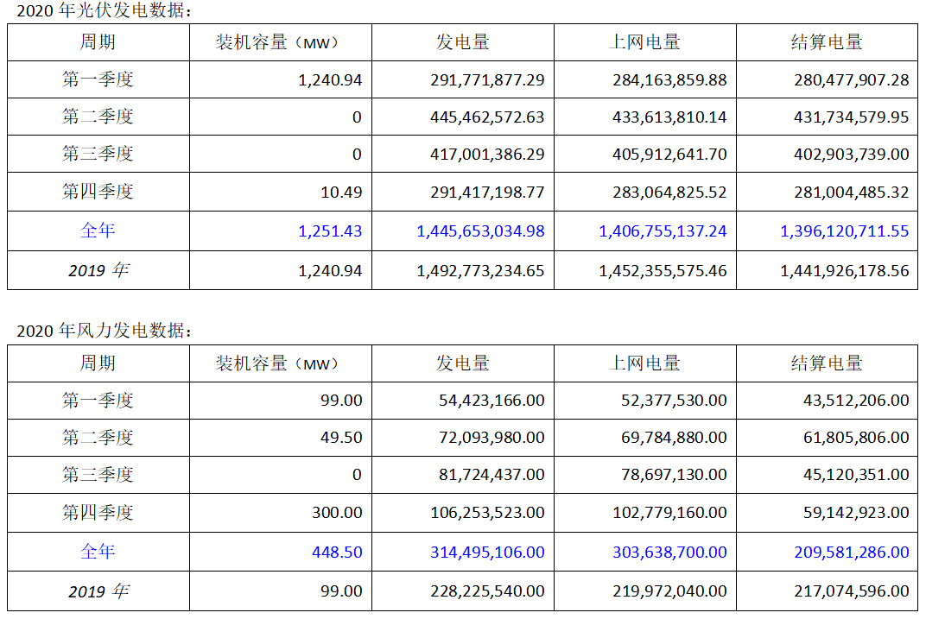
Task: Select value 106,253,523.00
Action: (487, 512)
